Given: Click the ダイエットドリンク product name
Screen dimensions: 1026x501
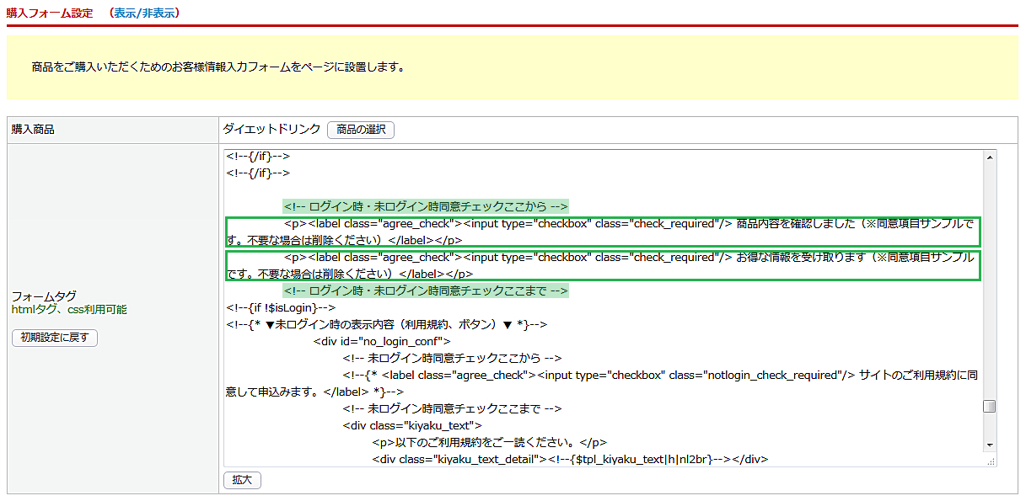Looking at the screenshot, I should click(x=271, y=129).
